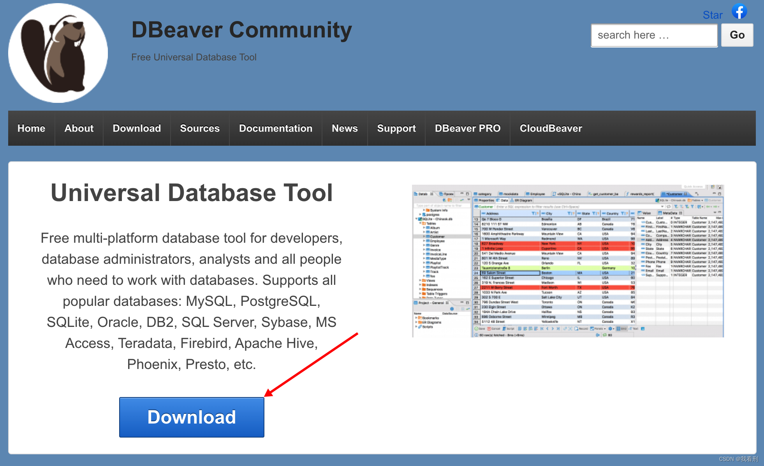Image resolution: width=764 pixels, height=466 pixels.
Task: Select Download in the navigation bar
Action: coord(137,128)
